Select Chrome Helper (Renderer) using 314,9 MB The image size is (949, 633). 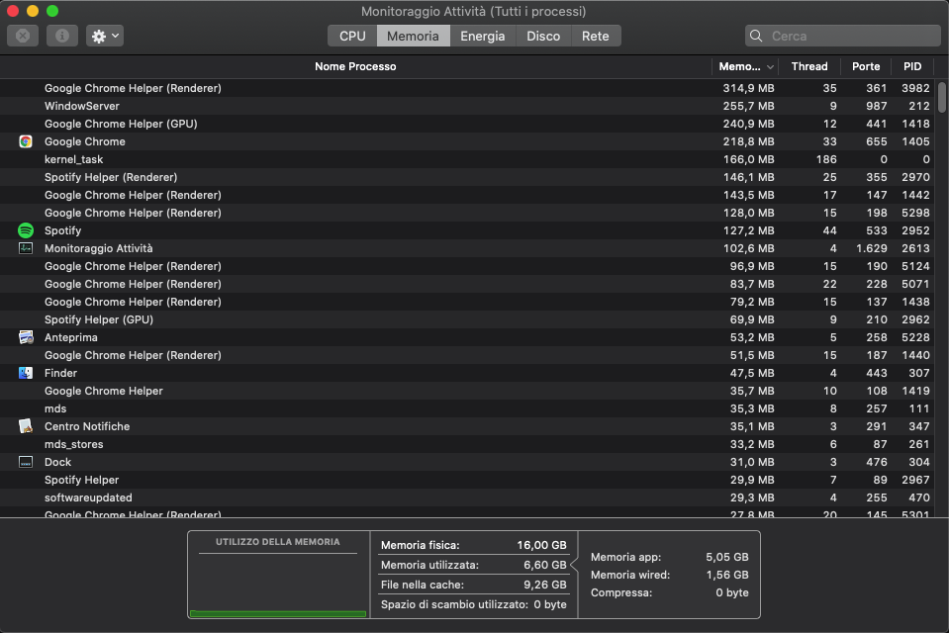click(467, 88)
